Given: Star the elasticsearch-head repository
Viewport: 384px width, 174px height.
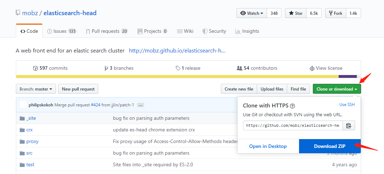Looking at the screenshot, I should (296, 13).
